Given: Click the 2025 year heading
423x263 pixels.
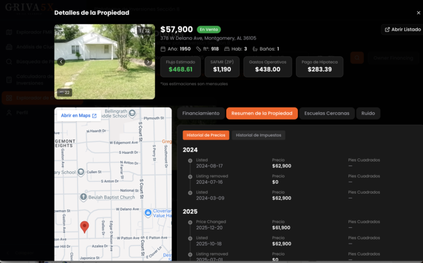Looking at the screenshot, I should click(x=190, y=211).
